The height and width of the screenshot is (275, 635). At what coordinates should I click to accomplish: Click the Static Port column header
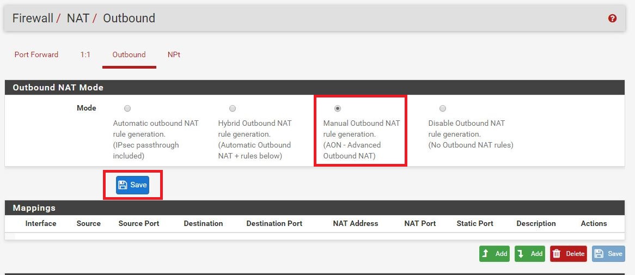point(475,224)
